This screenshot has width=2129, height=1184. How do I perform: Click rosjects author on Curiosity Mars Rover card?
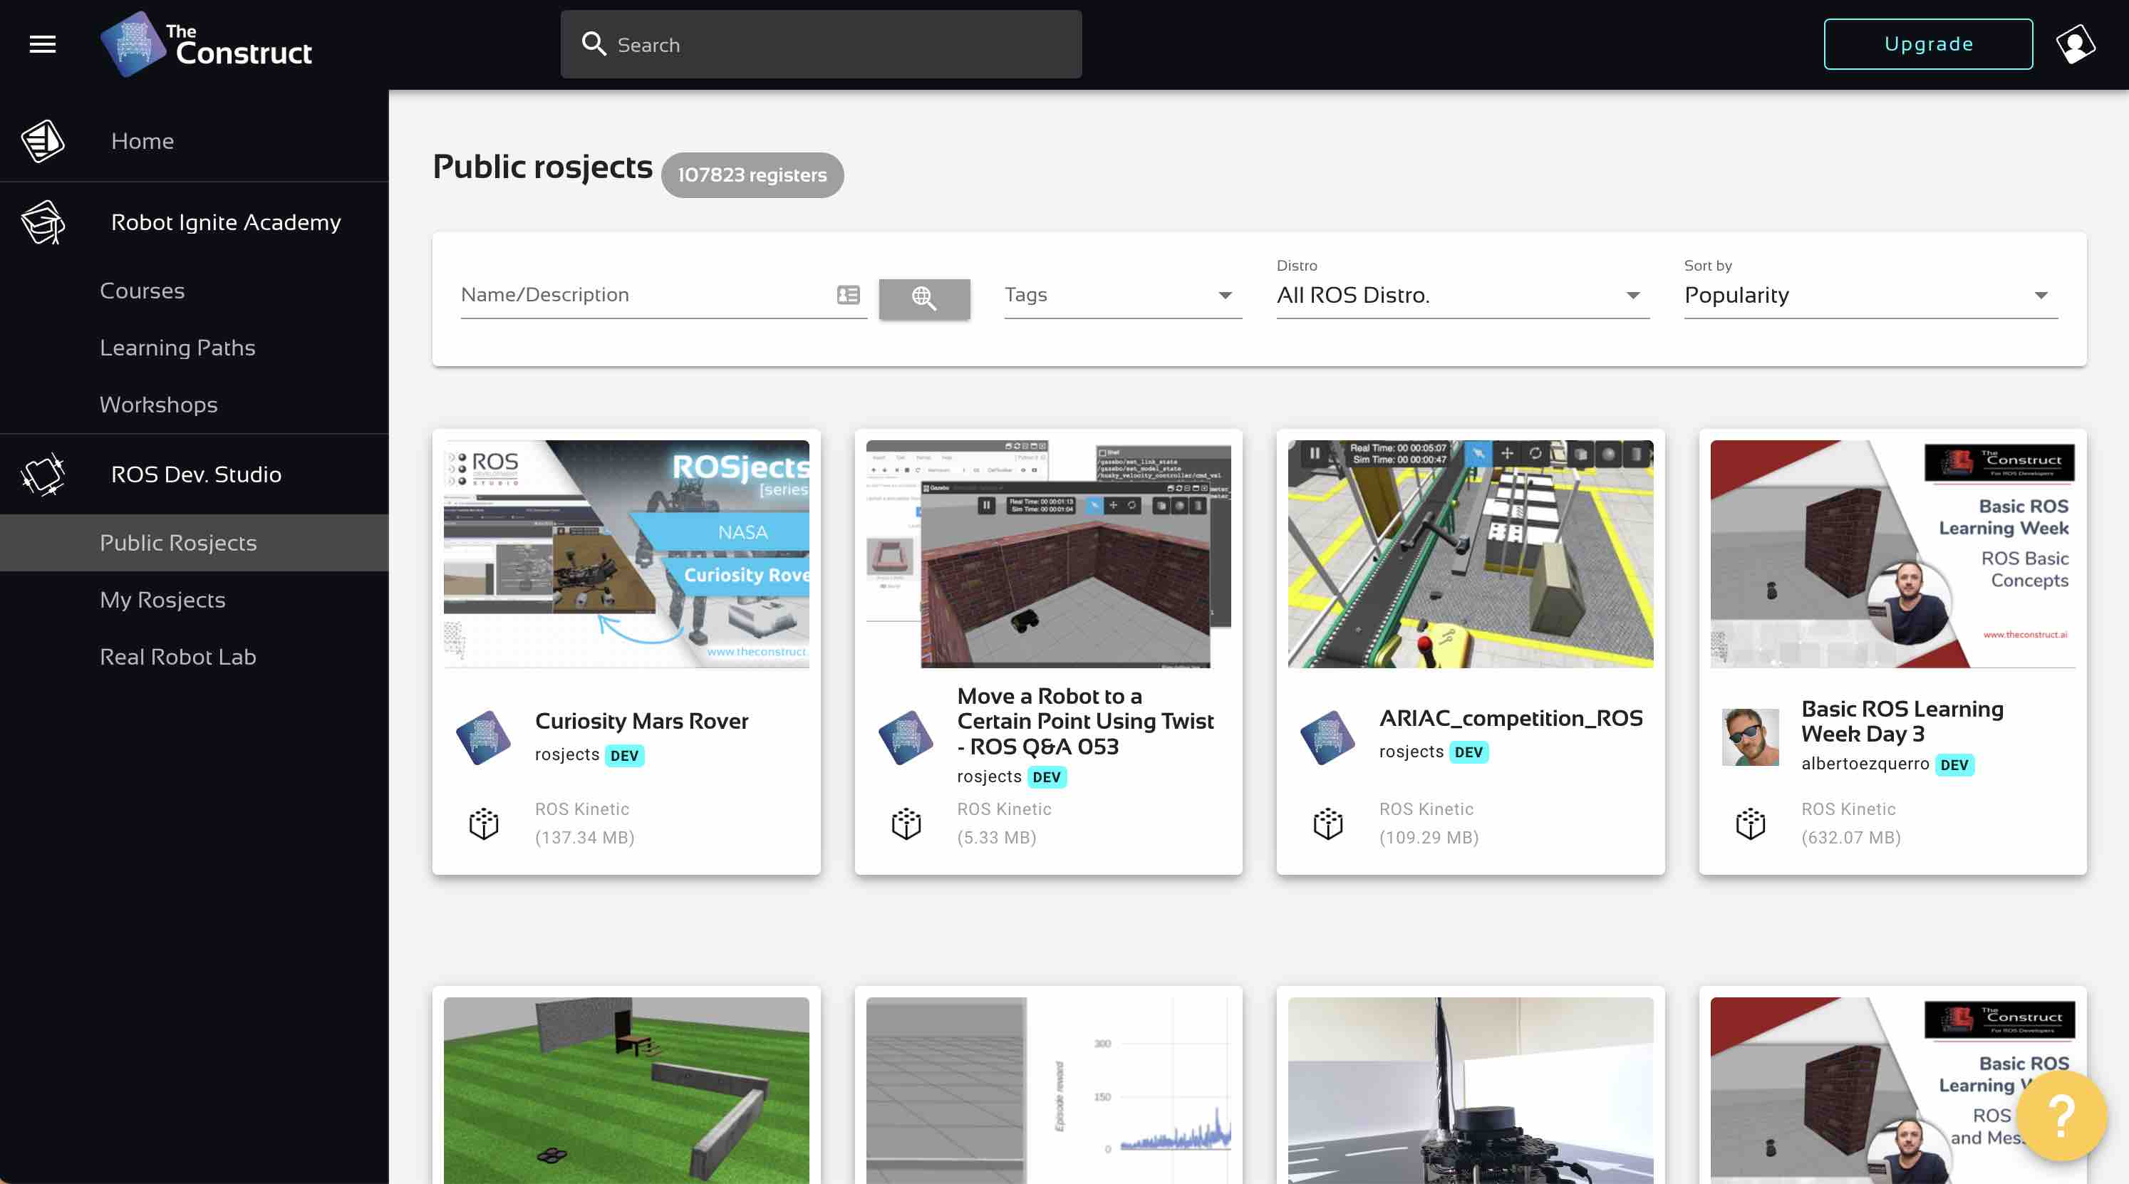tap(567, 754)
